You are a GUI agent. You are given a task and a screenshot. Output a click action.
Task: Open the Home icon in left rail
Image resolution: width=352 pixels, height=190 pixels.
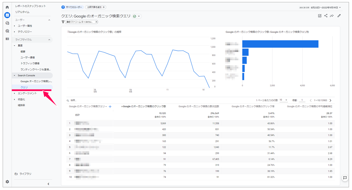tap(7, 7)
